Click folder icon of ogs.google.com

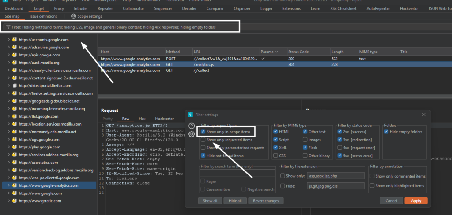point(14,140)
